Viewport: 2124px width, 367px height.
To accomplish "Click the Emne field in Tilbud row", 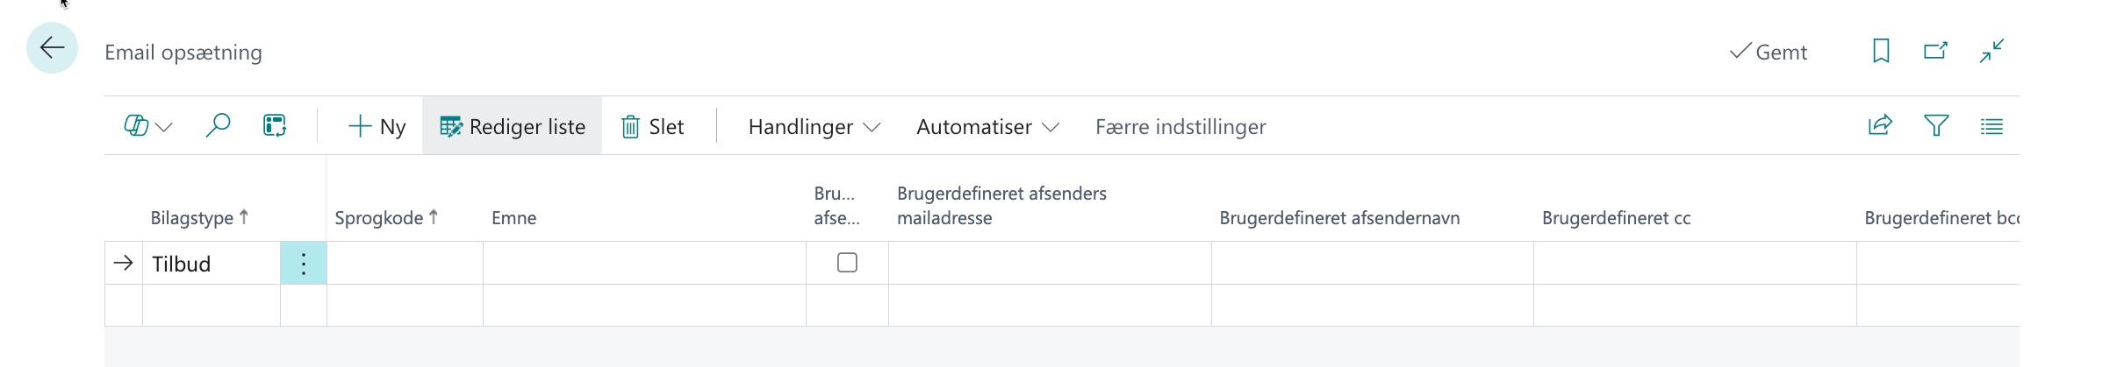I will tap(643, 264).
